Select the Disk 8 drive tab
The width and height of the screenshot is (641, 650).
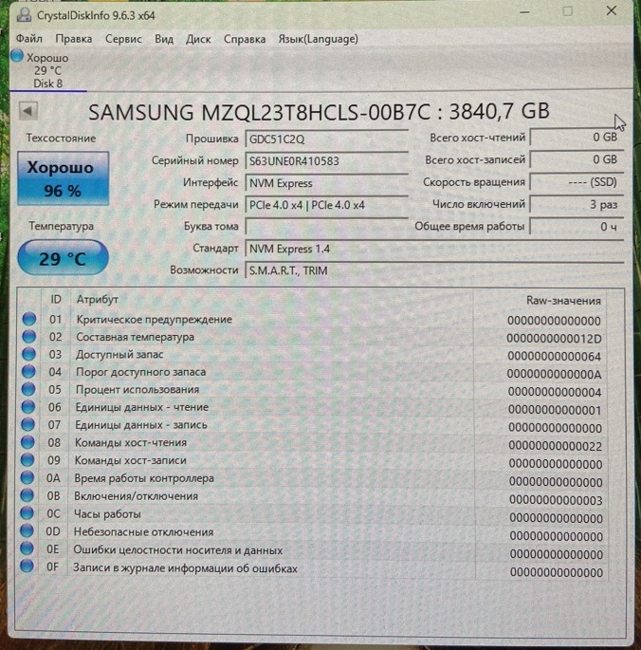[48, 69]
